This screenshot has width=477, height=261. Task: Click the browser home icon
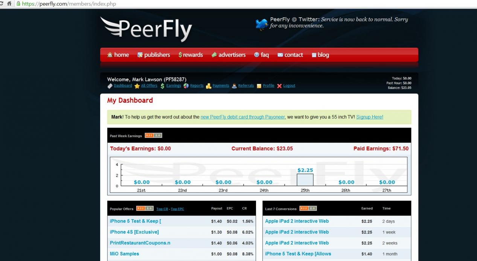coord(9,4)
